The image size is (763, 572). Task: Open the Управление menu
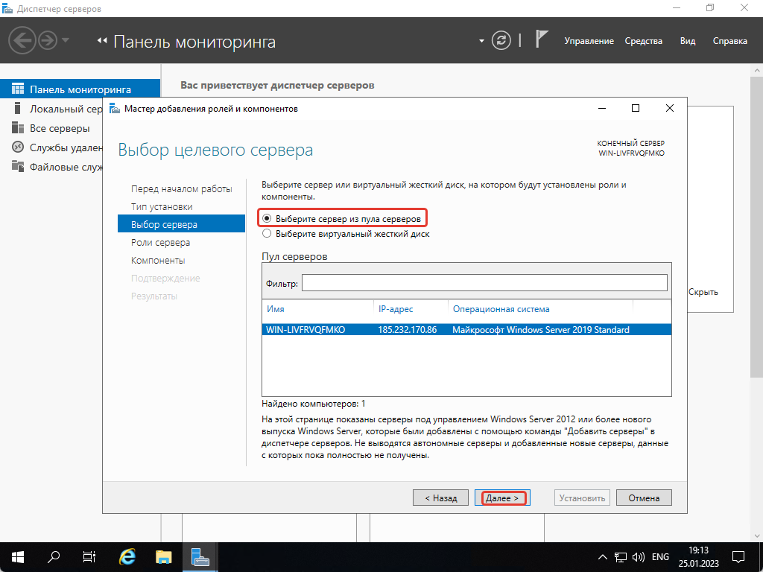[589, 41]
